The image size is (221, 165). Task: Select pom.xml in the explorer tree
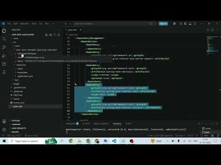(x=17, y=106)
